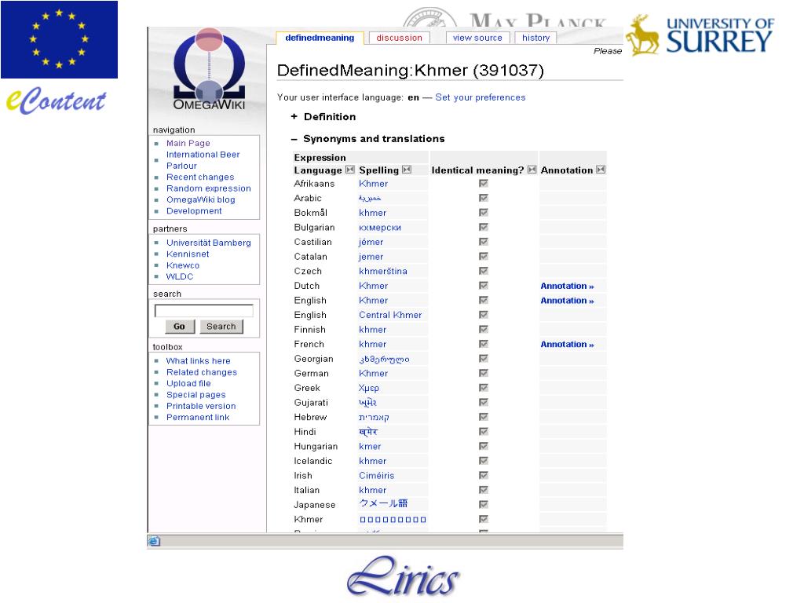Image resolution: width=804 pixels, height=603 pixels.
Task: Open What links here link
Action: 198,361
